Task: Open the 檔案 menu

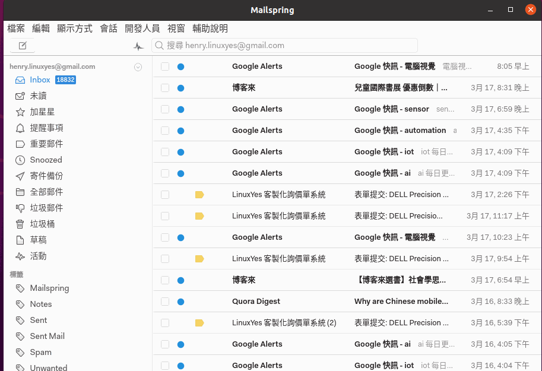Action: tap(16, 28)
